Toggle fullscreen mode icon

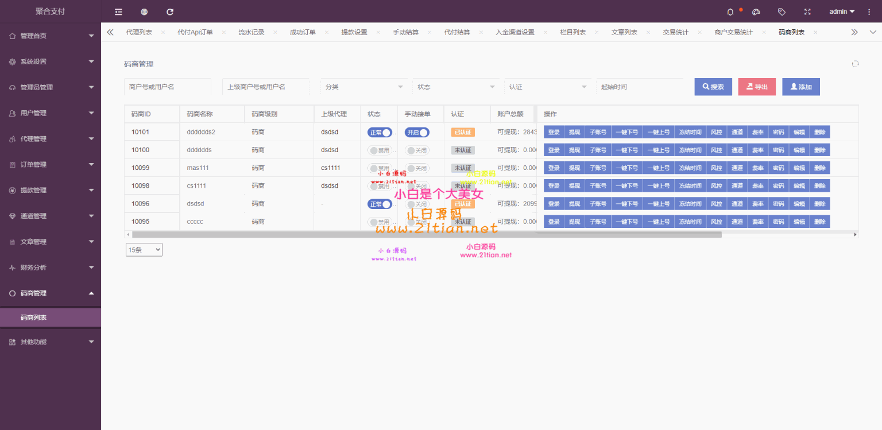click(807, 11)
